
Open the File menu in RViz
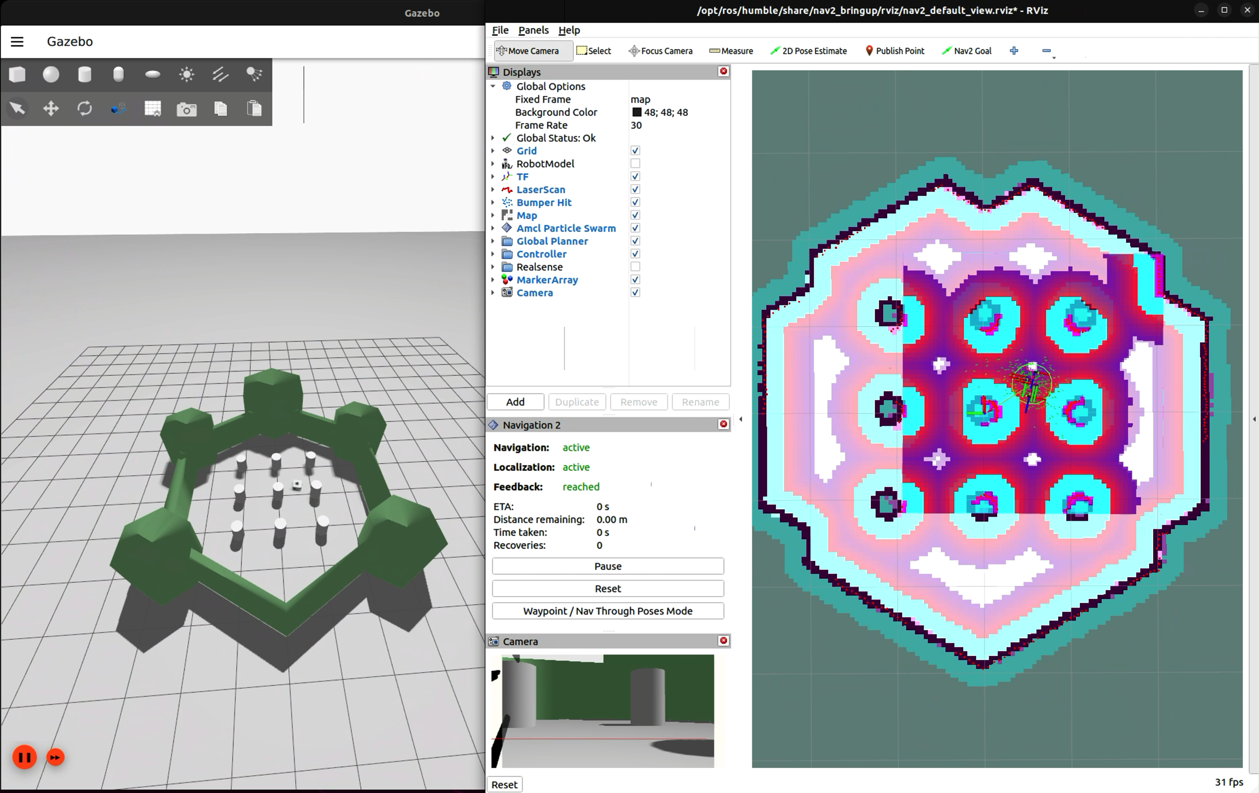click(500, 30)
